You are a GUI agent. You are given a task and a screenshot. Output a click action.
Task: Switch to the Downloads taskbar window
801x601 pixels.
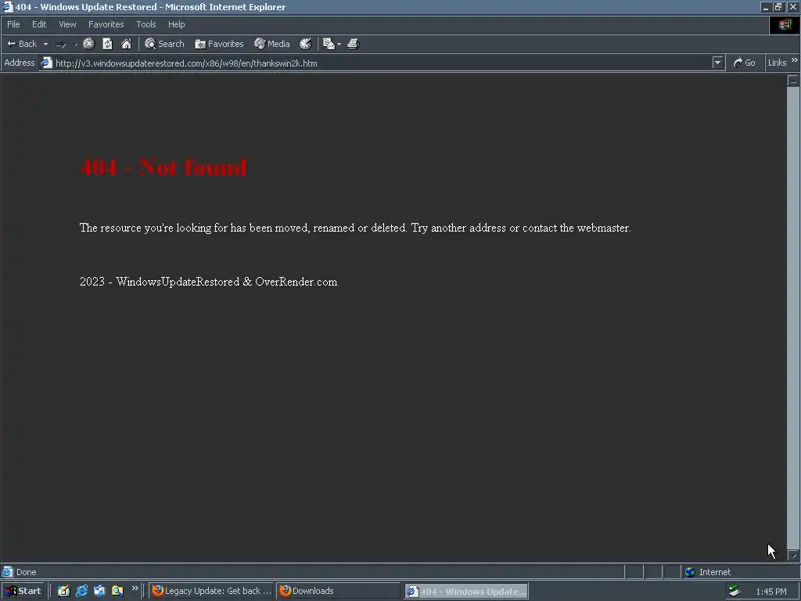tap(339, 591)
